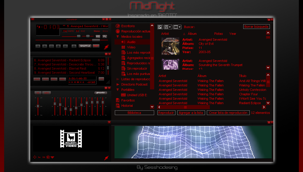Click Borrar búsqueda button
This screenshot has height=172, width=303.
pyautogui.click(x=256, y=27)
